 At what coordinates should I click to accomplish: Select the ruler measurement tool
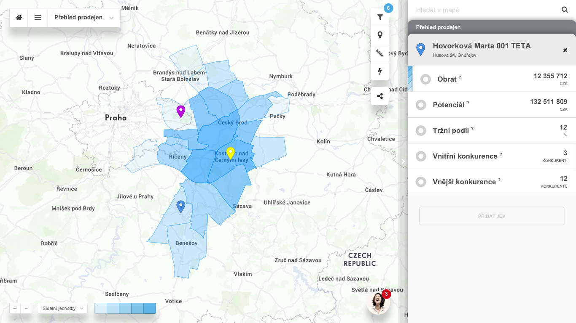pyautogui.click(x=380, y=53)
